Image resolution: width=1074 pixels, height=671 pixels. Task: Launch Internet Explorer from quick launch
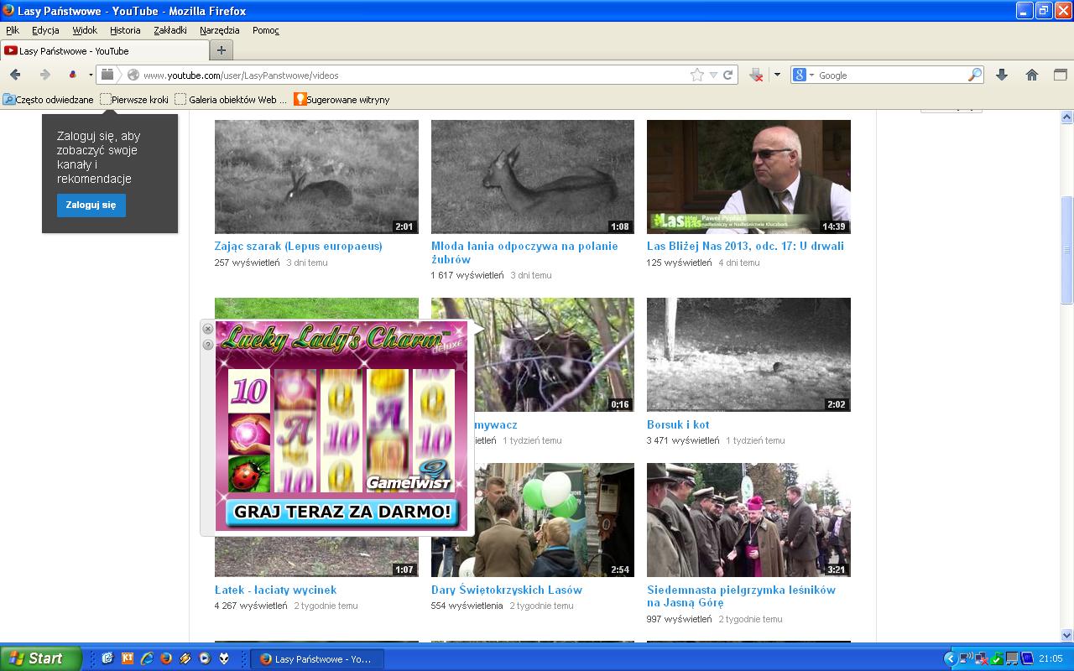[147, 658]
